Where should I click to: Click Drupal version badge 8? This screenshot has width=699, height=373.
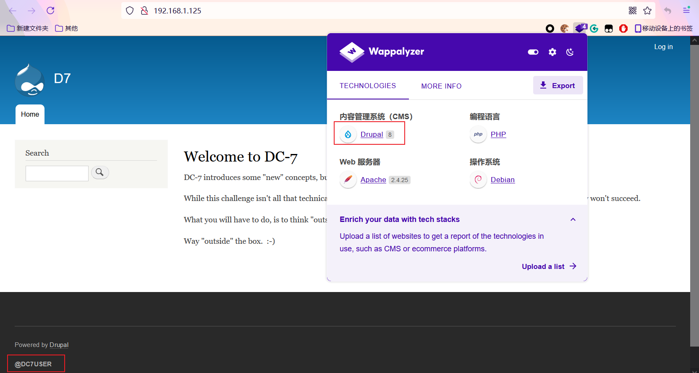(390, 135)
